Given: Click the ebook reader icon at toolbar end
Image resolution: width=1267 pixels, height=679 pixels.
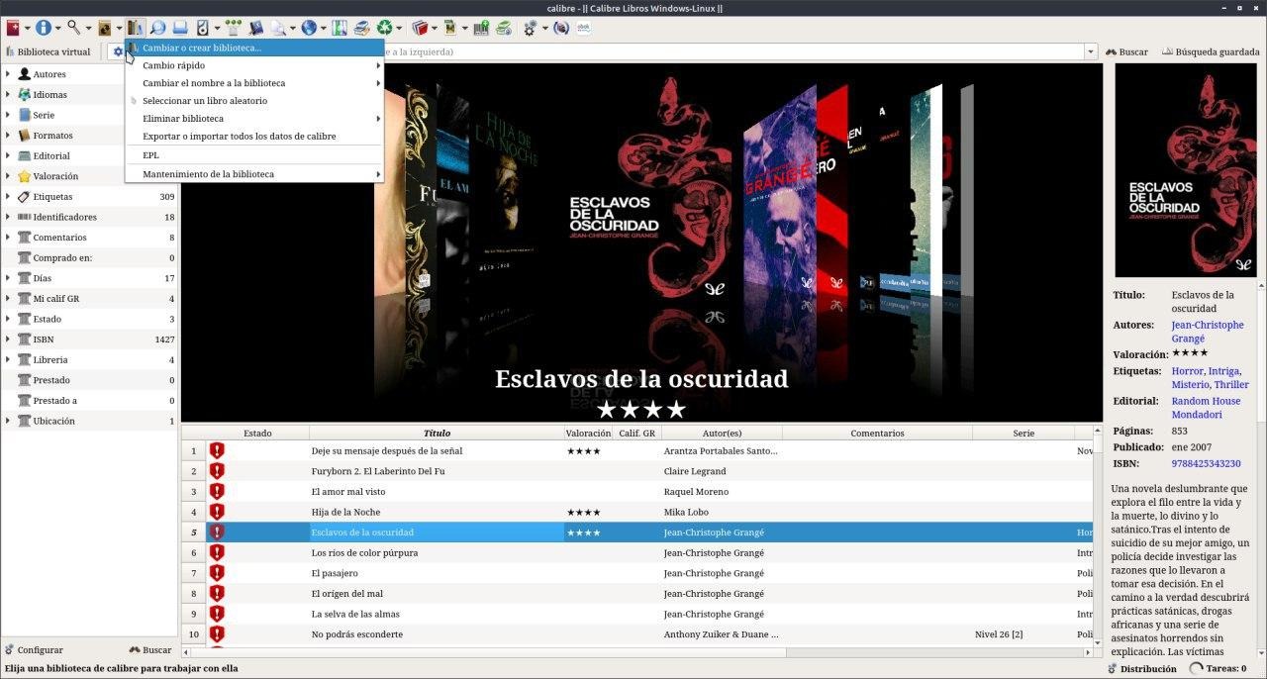Looking at the screenshot, I should 584,28.
